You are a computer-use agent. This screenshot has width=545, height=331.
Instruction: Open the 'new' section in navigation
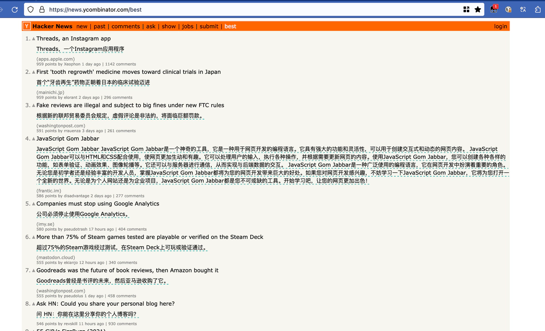coord(82,26)
